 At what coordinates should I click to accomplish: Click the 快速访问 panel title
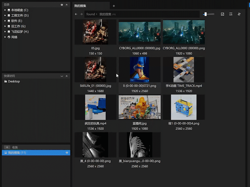9,76
